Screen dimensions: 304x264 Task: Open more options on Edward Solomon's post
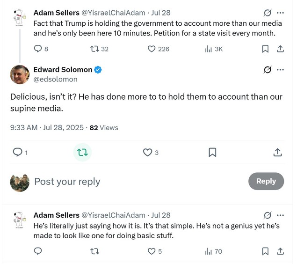(x=280, y=70)
